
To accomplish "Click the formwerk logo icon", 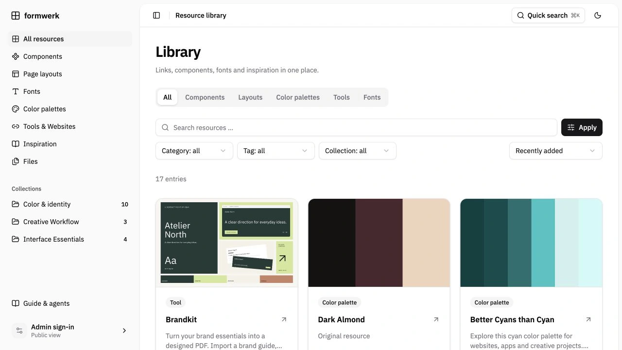I will click(16, 16).
